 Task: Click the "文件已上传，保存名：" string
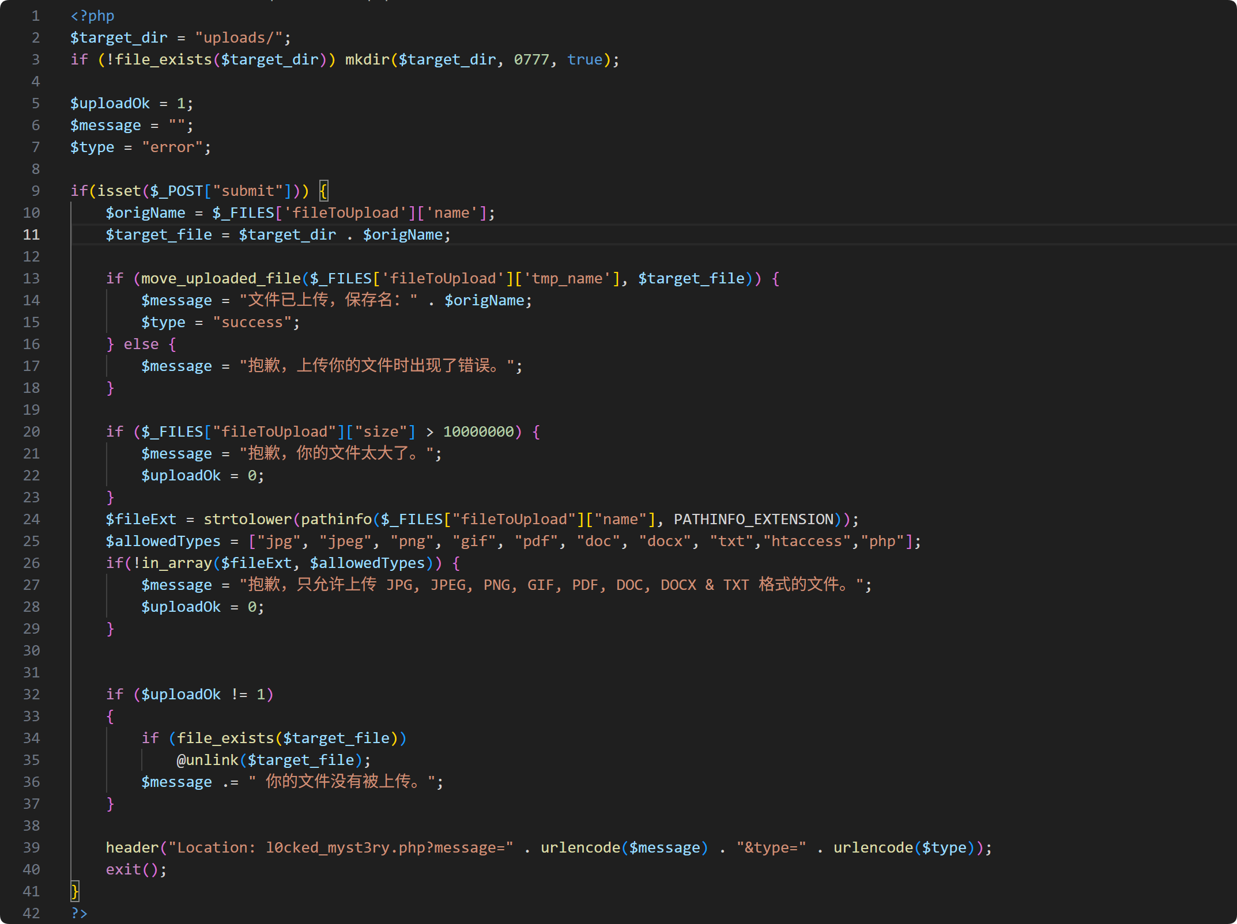coord(328,301)
